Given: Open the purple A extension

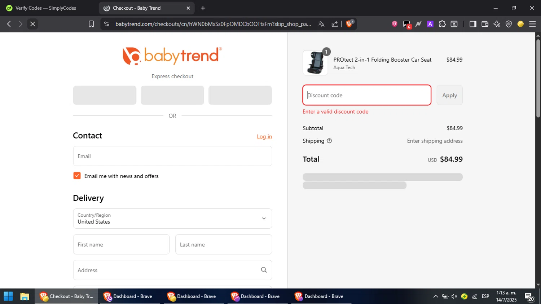Looking at the screenshot, I should pos(430,24).
